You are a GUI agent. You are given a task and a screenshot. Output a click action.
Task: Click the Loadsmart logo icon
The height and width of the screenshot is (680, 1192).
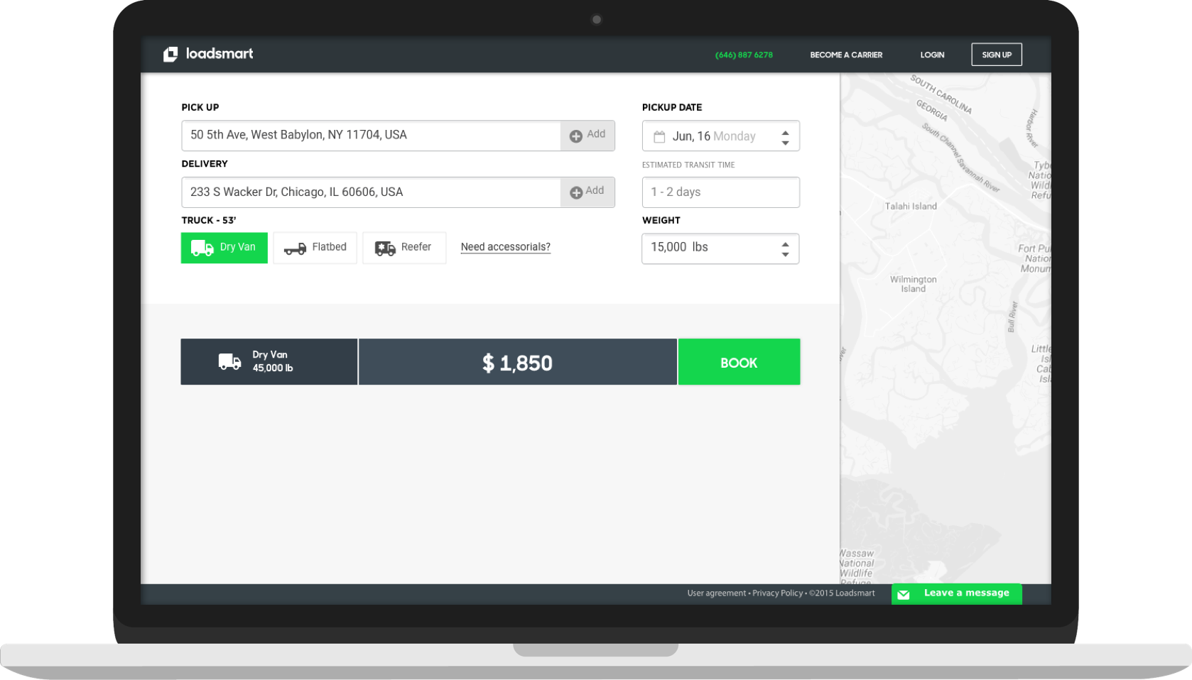pyautogui.click(x=170, y=55)
